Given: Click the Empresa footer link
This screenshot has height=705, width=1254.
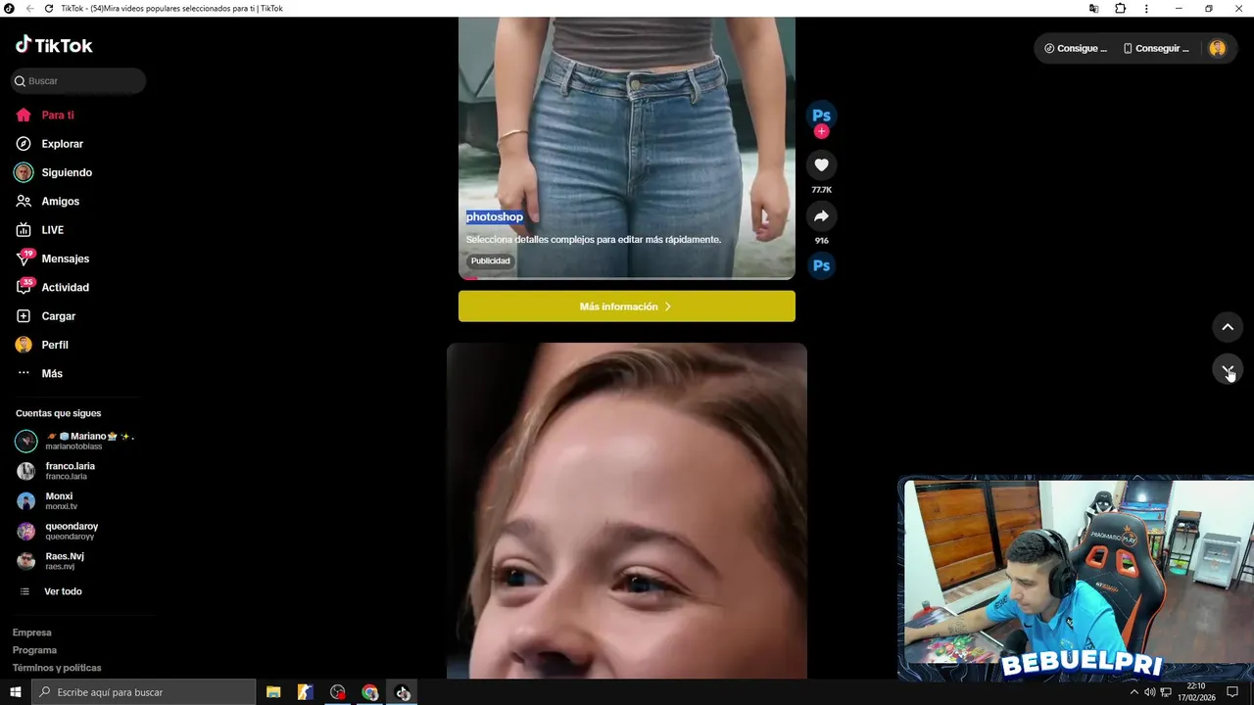Looking at the screenshot, I should point(31,633).
